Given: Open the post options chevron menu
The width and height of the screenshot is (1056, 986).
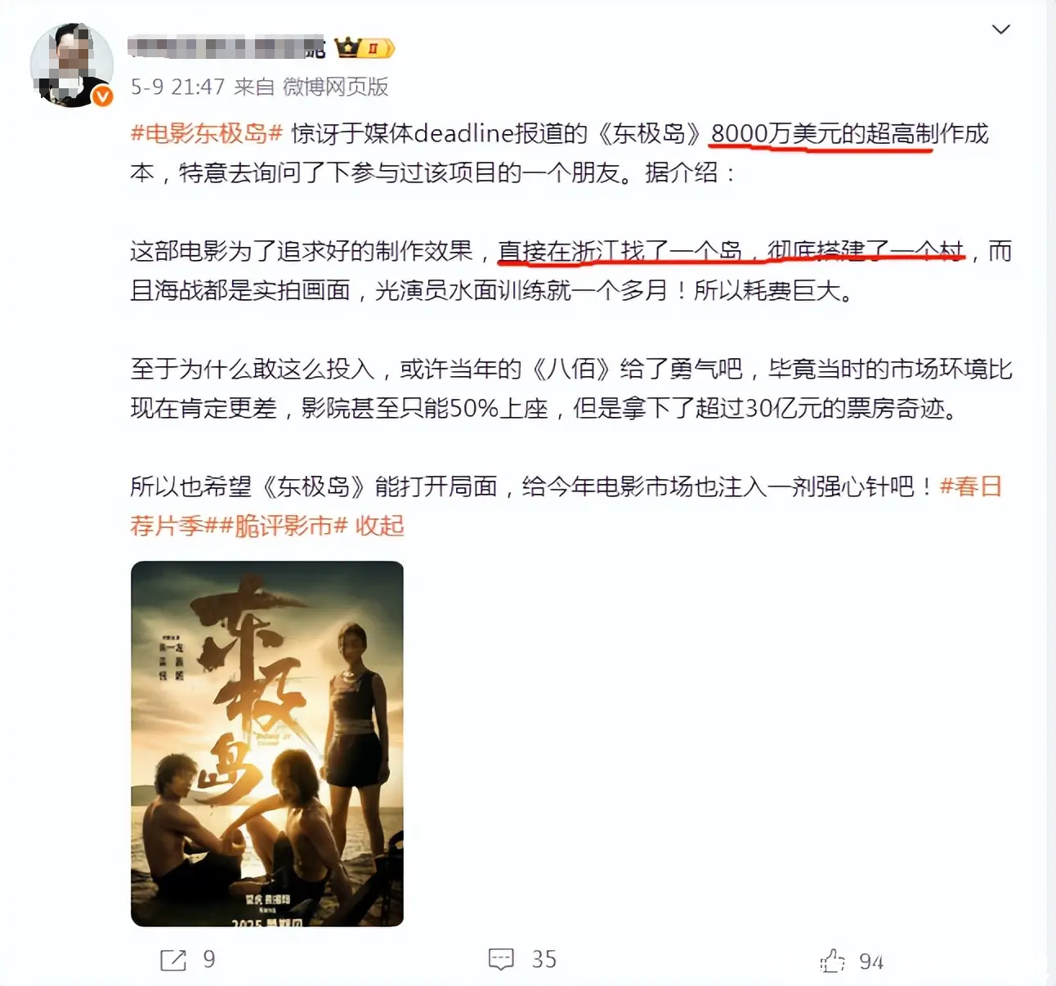Looking at the screenshot, I should point(1001,29).
